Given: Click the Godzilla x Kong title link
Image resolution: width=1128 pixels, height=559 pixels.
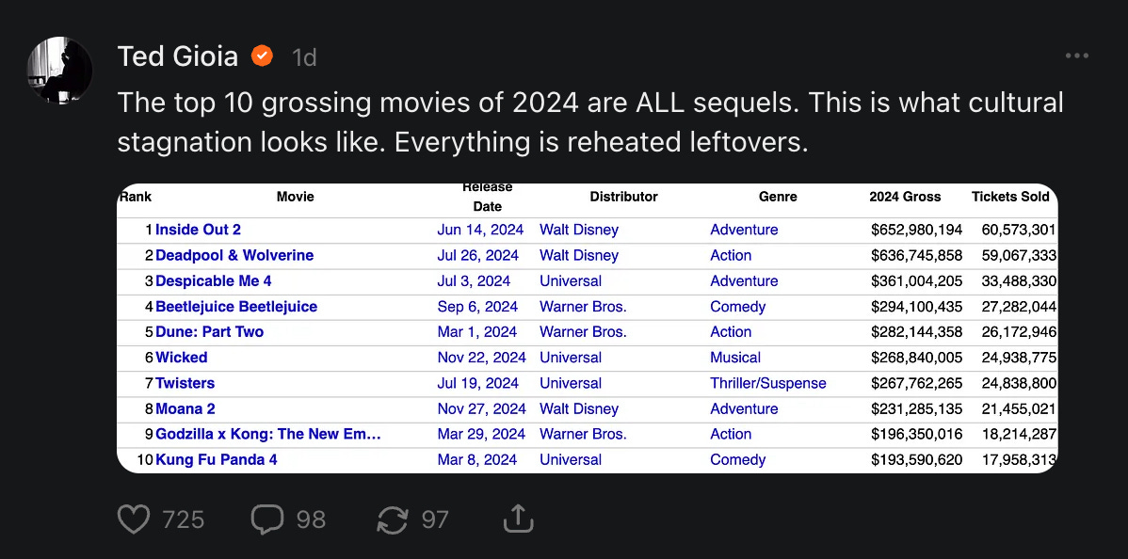Looking at the screenshot, I should (268, 435).
